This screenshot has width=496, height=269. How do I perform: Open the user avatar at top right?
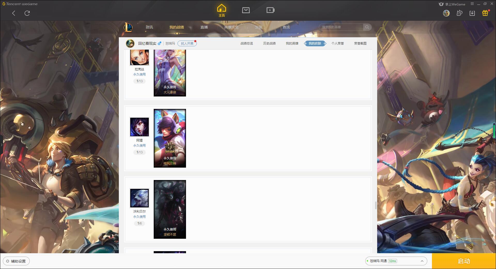pos(446,13)
